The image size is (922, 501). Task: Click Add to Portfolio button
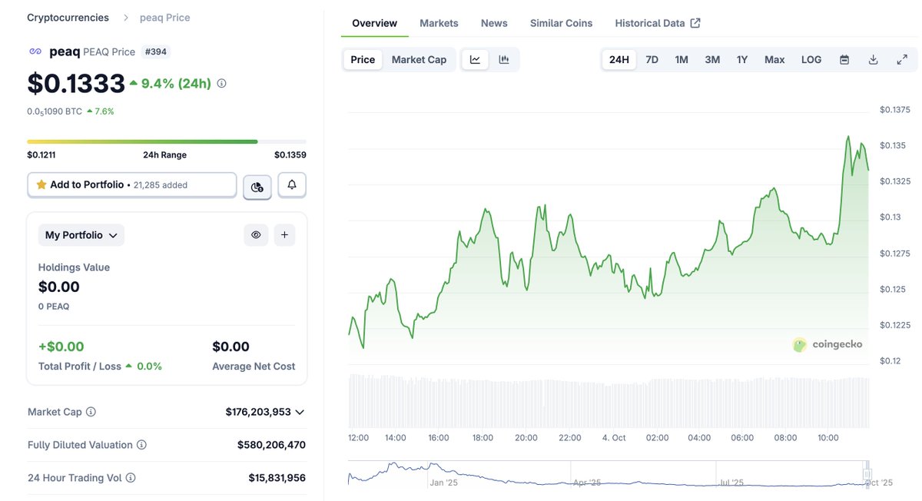(132, 184)
